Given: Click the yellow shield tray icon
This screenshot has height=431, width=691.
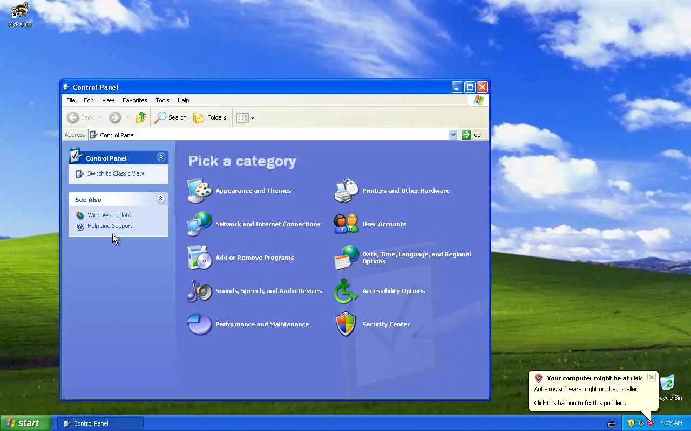Looking at the screenshot, I should [631, 423].
